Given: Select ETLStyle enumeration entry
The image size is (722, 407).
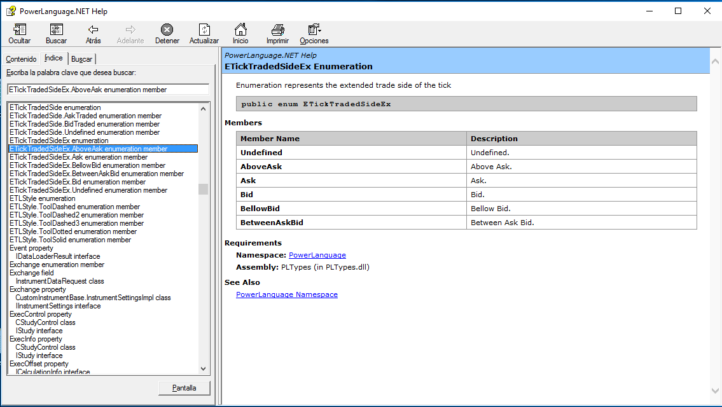Looking at the screenshot, I should tap(43, 198).
